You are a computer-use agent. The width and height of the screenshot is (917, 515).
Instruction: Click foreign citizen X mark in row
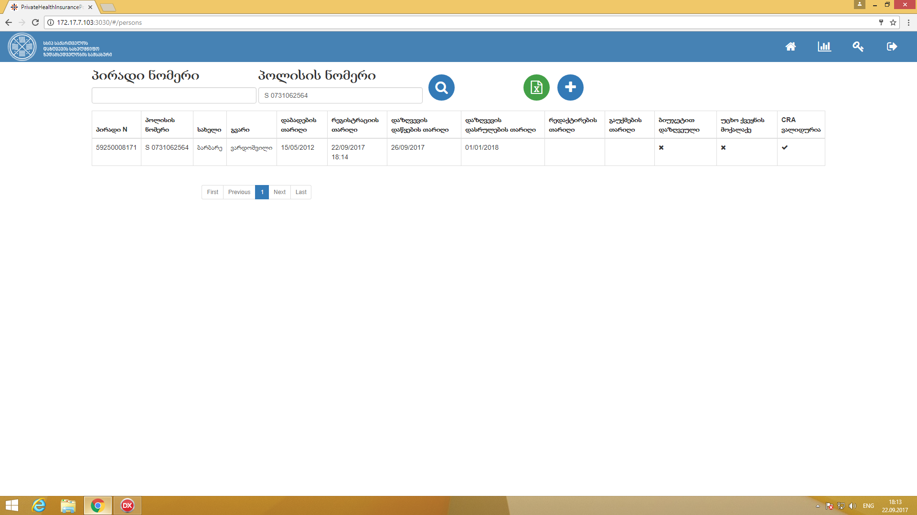click(723, 147)
